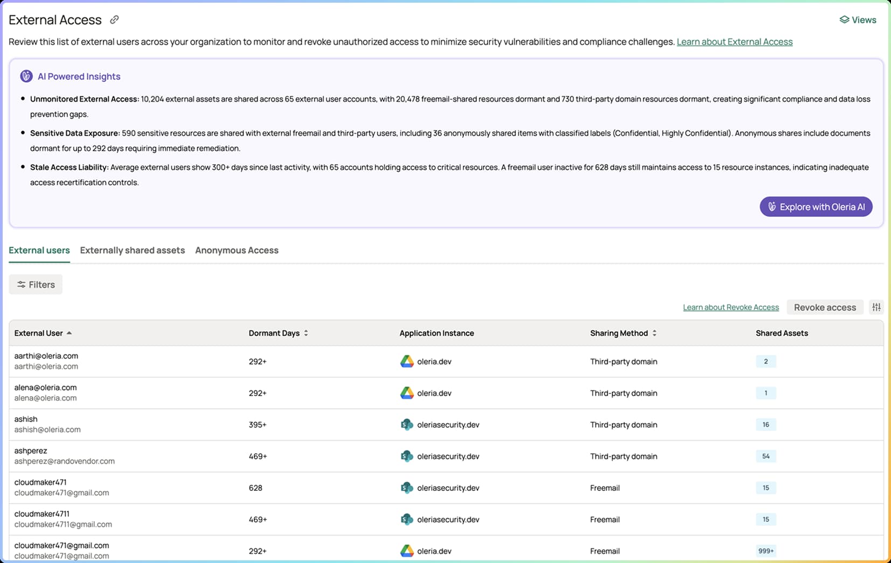
Task: Switch to Anonymous Access tab
Action: click(x=236, y=250)
